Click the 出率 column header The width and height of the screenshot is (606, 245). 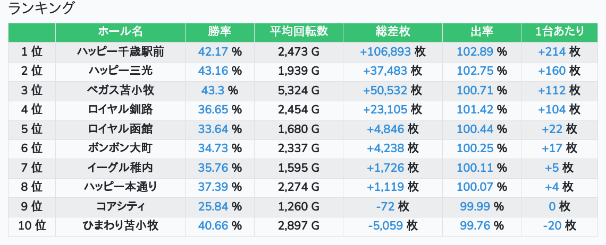pos(482,32)
